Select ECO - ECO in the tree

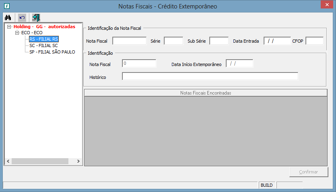[32, 33]
